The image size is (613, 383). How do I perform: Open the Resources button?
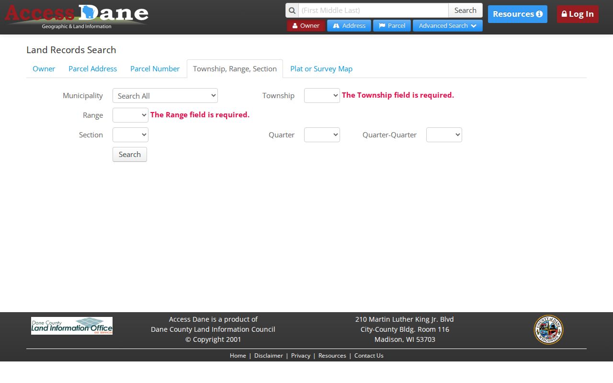tap(518, 14)
